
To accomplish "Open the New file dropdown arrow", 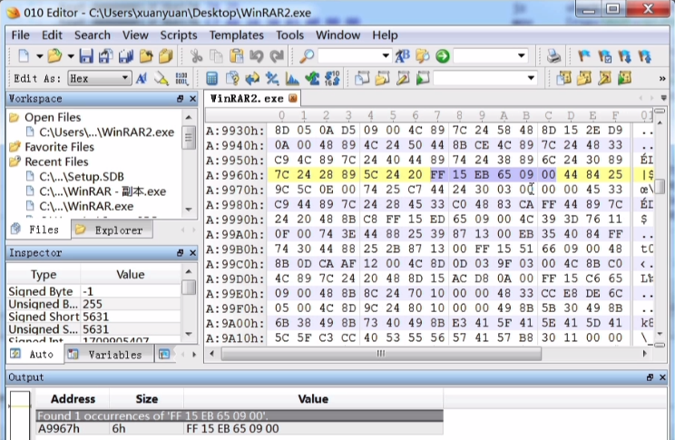I will pos(39,56).
